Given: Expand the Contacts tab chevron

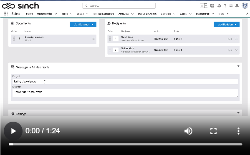Looking at the screenshot, I should 174,14.
